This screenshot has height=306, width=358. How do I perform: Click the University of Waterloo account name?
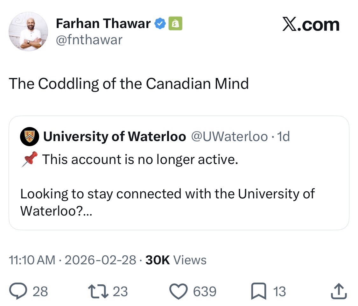click(x=115, y=137)
